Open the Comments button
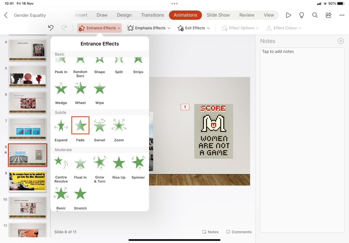This screenshot has height=243, width=349. (x=239, y=232)
